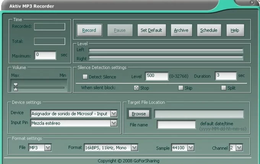Click the Volume slider handle

pyautogui.click(x=16, y=87)
